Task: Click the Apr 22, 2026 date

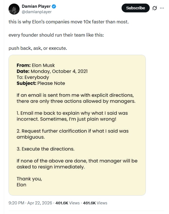Action: point(40,203)
